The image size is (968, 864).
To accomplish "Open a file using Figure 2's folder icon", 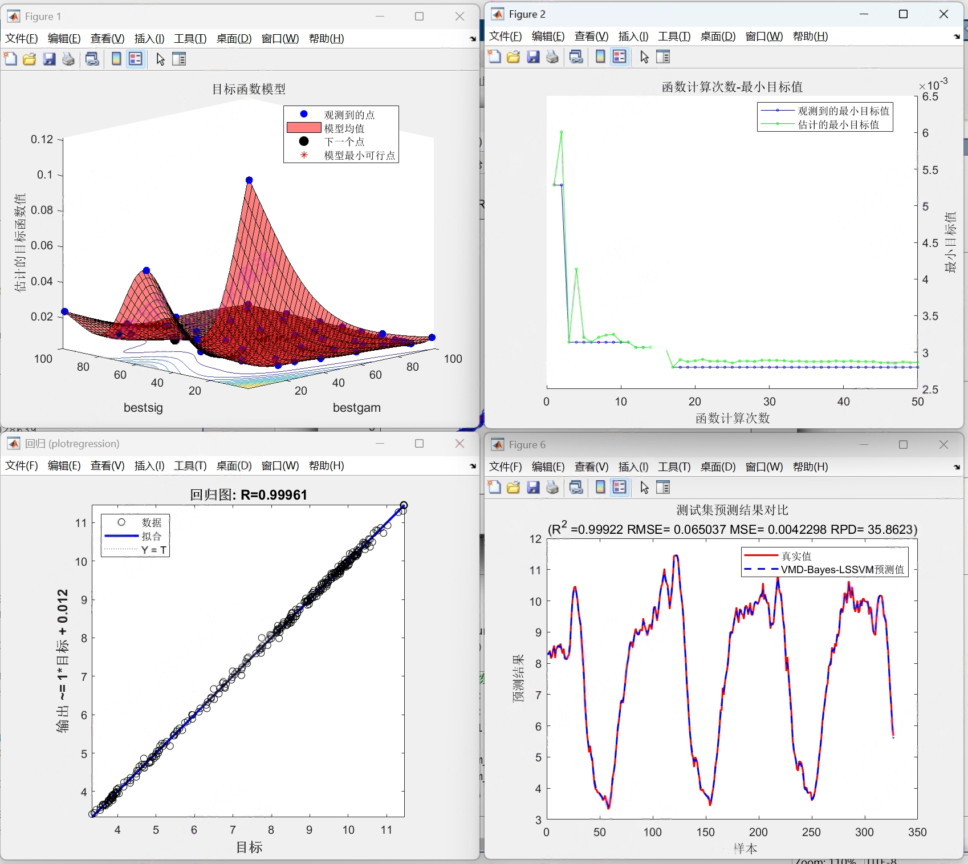I will [513, 56].
